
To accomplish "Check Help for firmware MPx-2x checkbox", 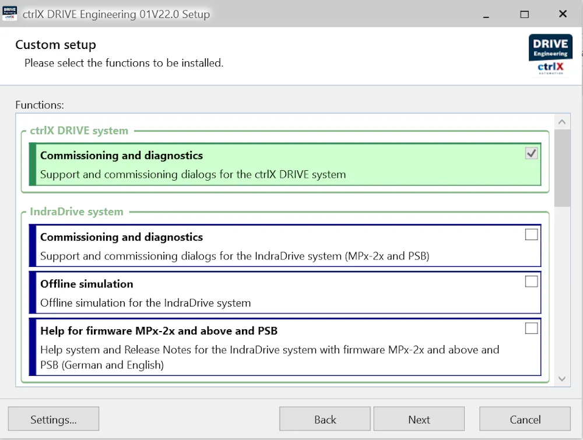I will (x=531, y=328).
